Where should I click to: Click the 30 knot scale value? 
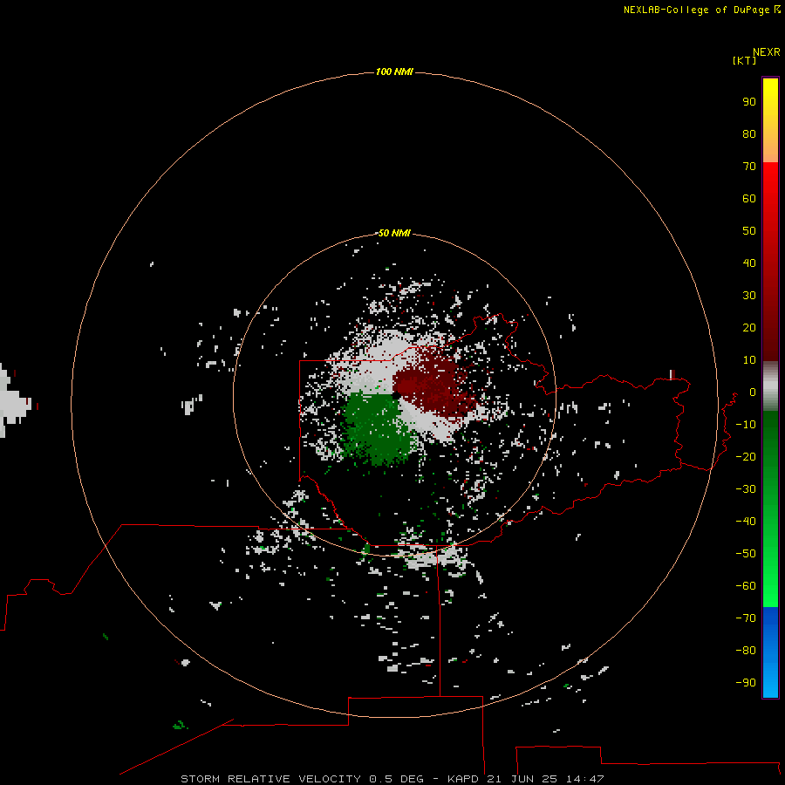(x=749, y=296)
